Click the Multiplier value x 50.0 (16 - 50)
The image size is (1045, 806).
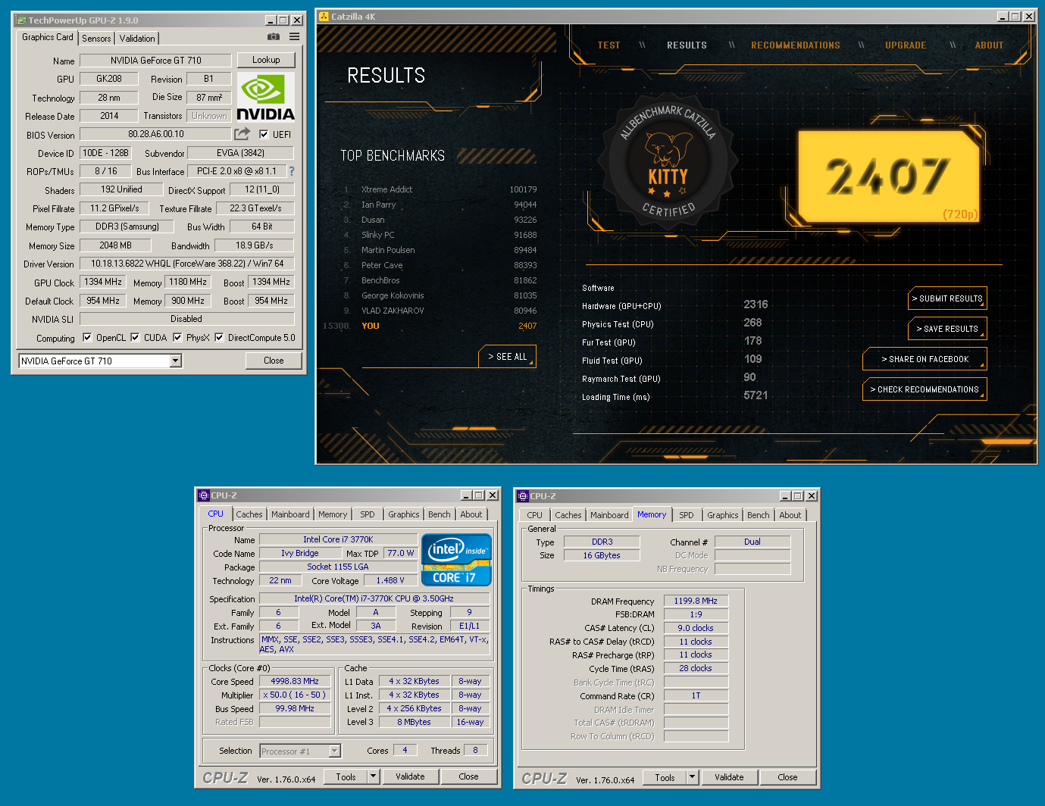click(295, 695)
